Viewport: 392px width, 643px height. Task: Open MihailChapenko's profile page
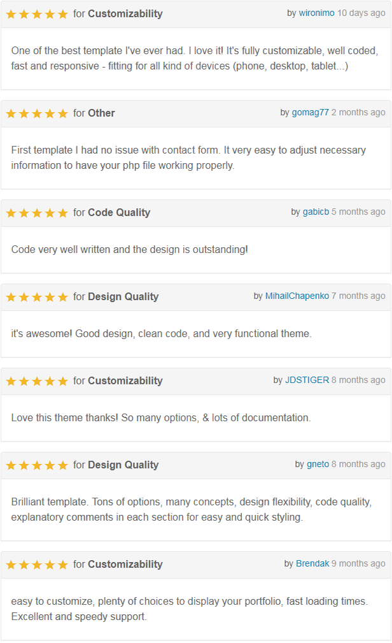297,296
